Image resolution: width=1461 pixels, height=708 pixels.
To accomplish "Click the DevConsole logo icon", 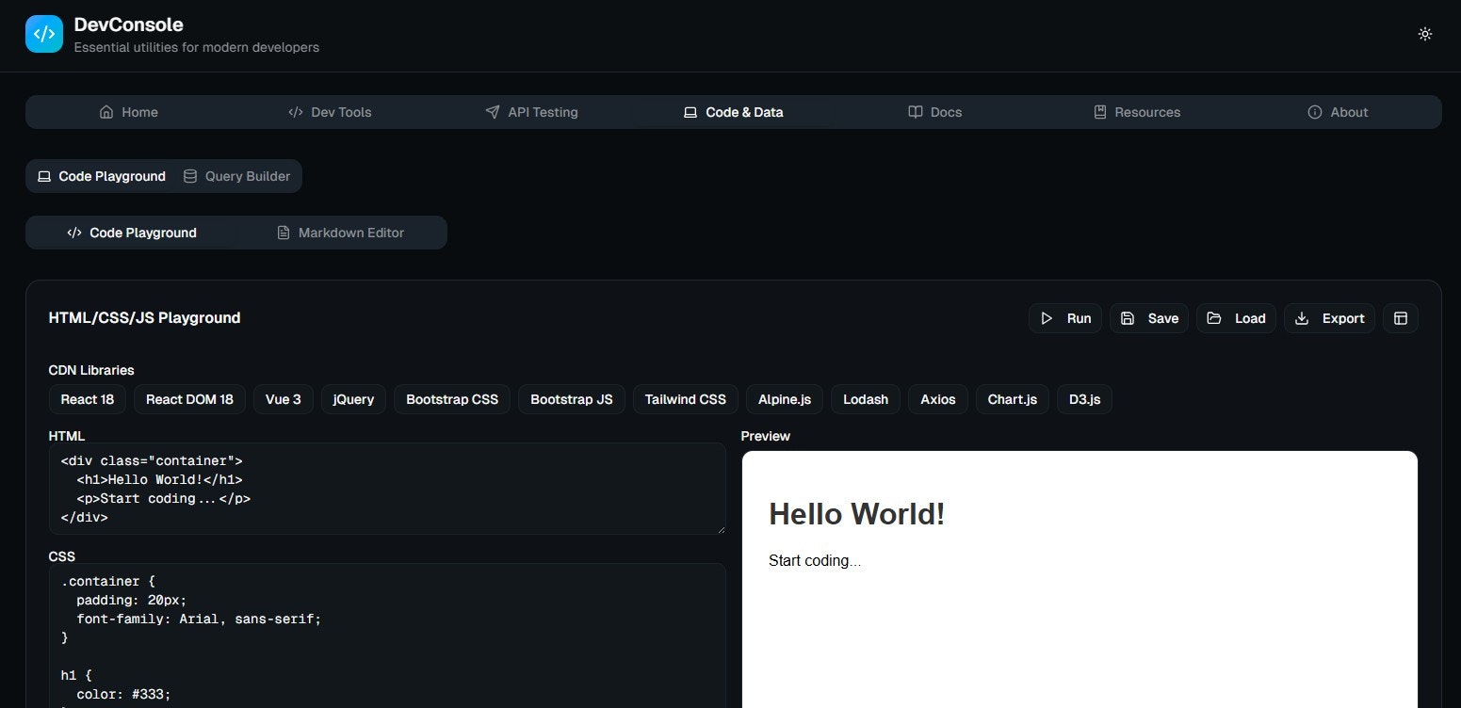I will tap(43, 34).
